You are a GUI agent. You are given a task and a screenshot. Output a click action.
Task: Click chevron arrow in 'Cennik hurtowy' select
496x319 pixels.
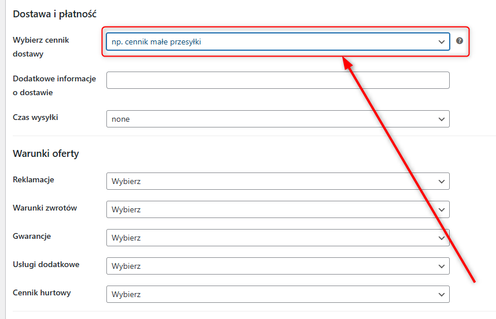tap(442, 294)
